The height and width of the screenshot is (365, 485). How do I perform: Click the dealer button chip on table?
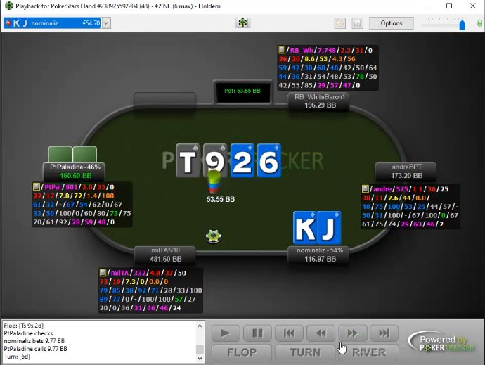[214, 236]
